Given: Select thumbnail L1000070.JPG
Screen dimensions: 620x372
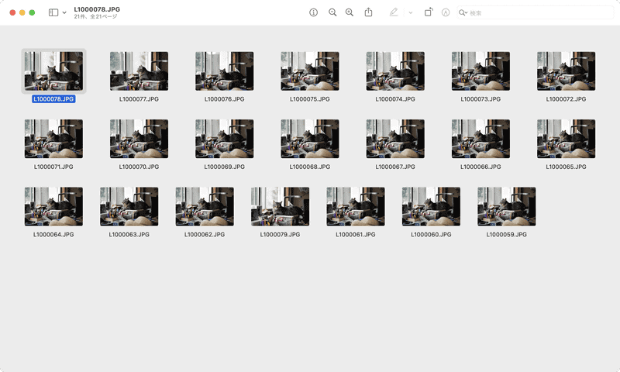Looking at the screenshot, I should (139, 139).
